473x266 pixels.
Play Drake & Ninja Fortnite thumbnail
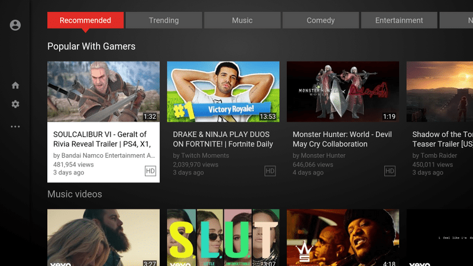click(223, 92)
